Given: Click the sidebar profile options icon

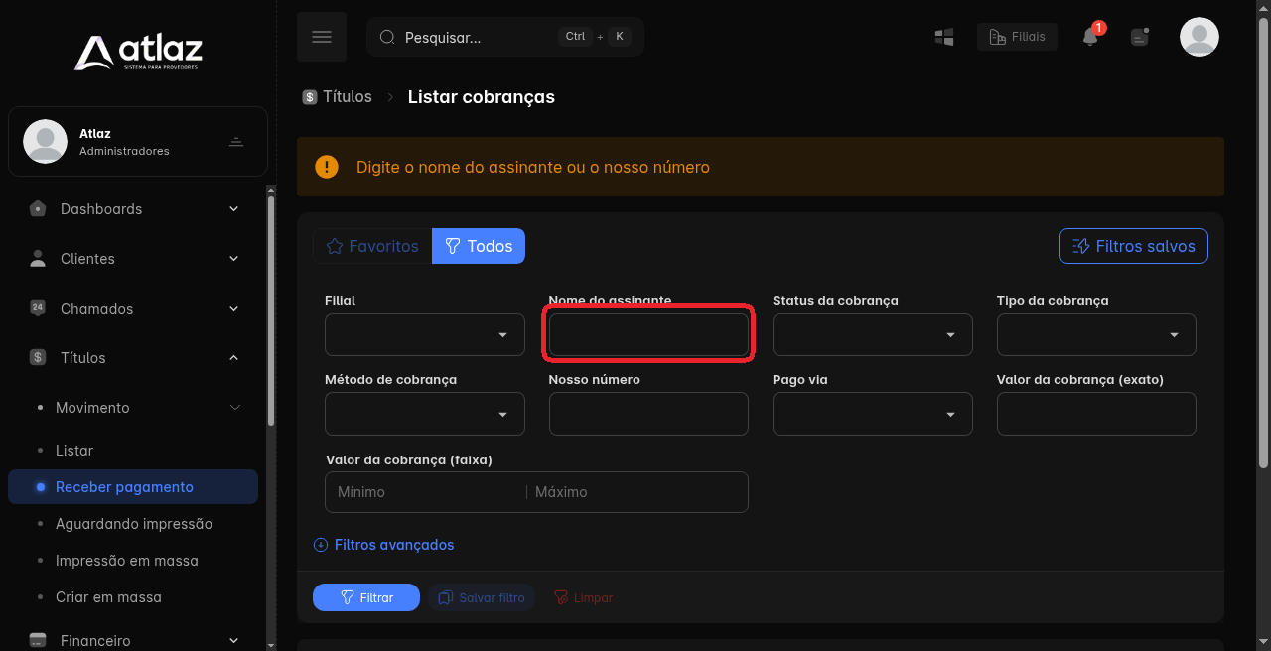Looking at the screenshot, I should coord(236,142).
